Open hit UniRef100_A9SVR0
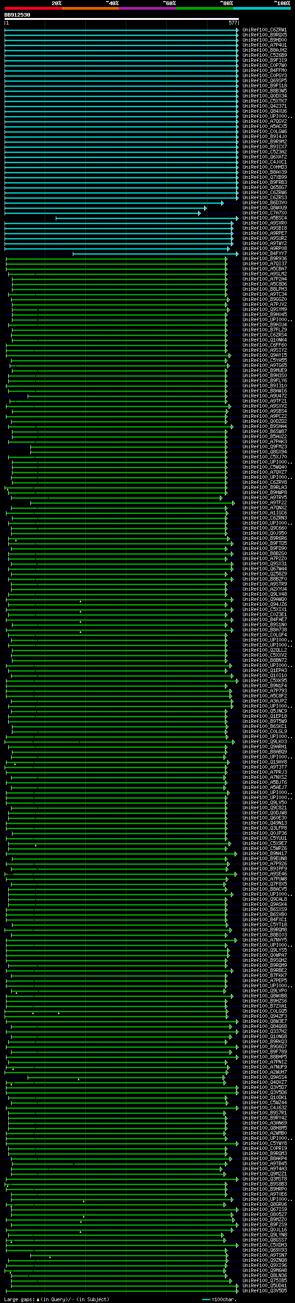The width and height of the screenshot is (295, 1303). [264, 223]
